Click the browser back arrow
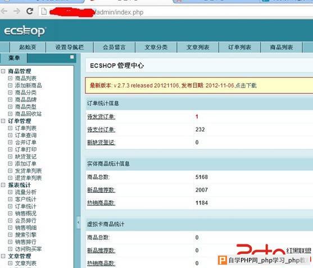This screenshot has width=313, height=268. 4,11
